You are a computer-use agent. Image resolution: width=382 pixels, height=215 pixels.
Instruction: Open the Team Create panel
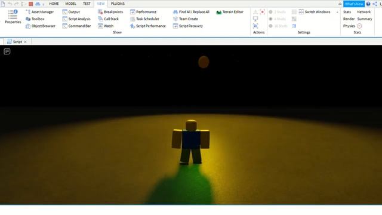(186, 19)
